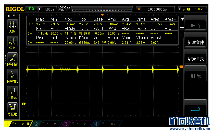This screenshot has height=132, width=212.
Task: Select the Period (周期) measurement icon
Action: click(x=12, y=24)
